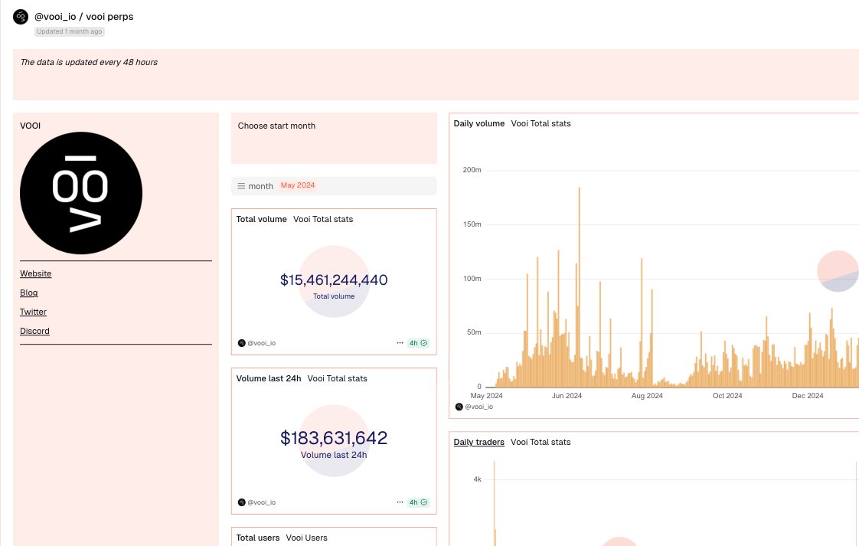This screenshot has height=546, width=859.
Task: Open the Total volume query title
Action: point(261,219)
